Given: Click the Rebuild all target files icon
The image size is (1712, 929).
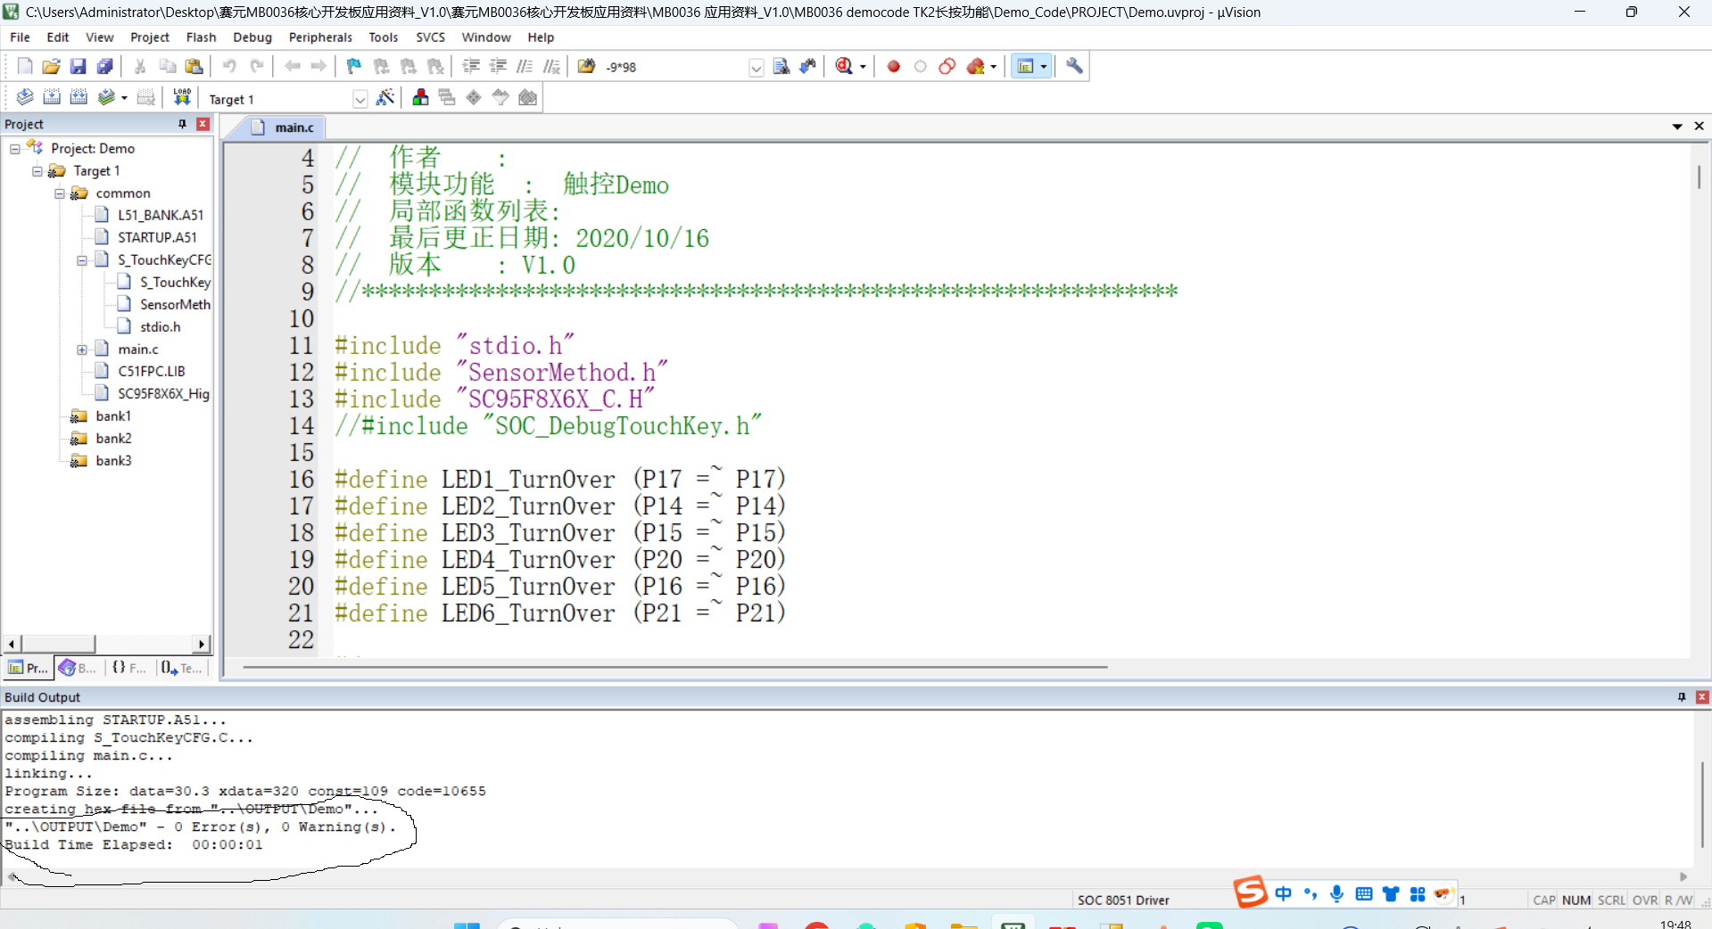Looking at the screenshot, I should pyautogui.click(x=79, y=97).
